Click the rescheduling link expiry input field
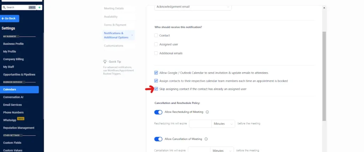 200,124
